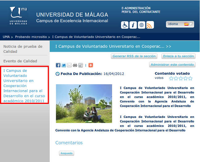Click Generar RSS de la sección button
200x162 pixels.
(x=134, y=56)
